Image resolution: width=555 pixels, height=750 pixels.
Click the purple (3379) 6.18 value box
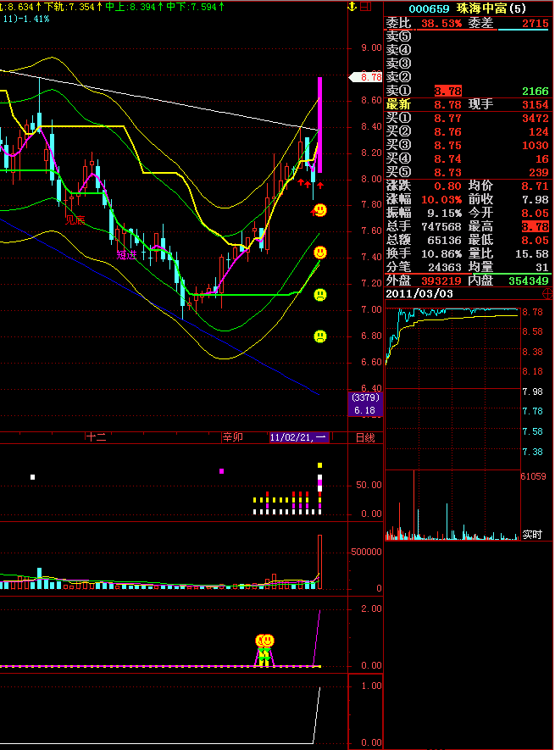click(x=365, y=404)
